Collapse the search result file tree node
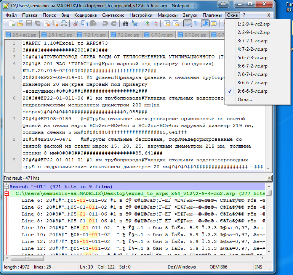Viewport: 293px width, 275px height. 6,194
